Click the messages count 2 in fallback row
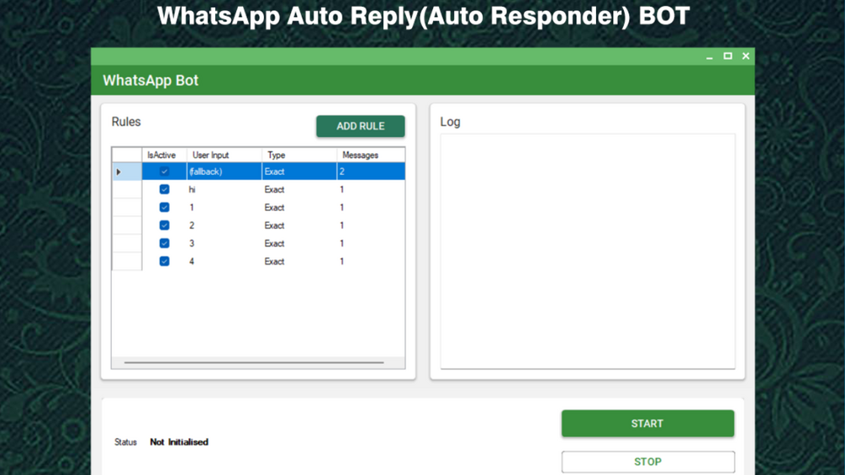 (371, 172)
